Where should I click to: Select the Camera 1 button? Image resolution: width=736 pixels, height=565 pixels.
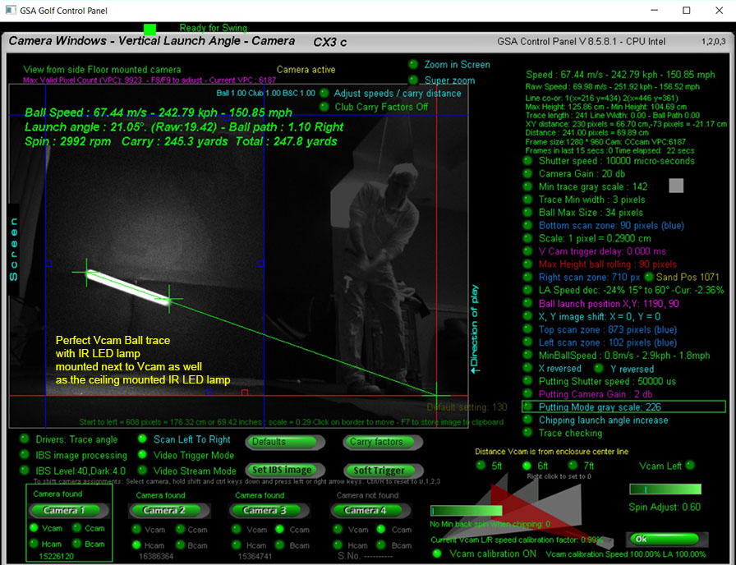tap(68, 510)
